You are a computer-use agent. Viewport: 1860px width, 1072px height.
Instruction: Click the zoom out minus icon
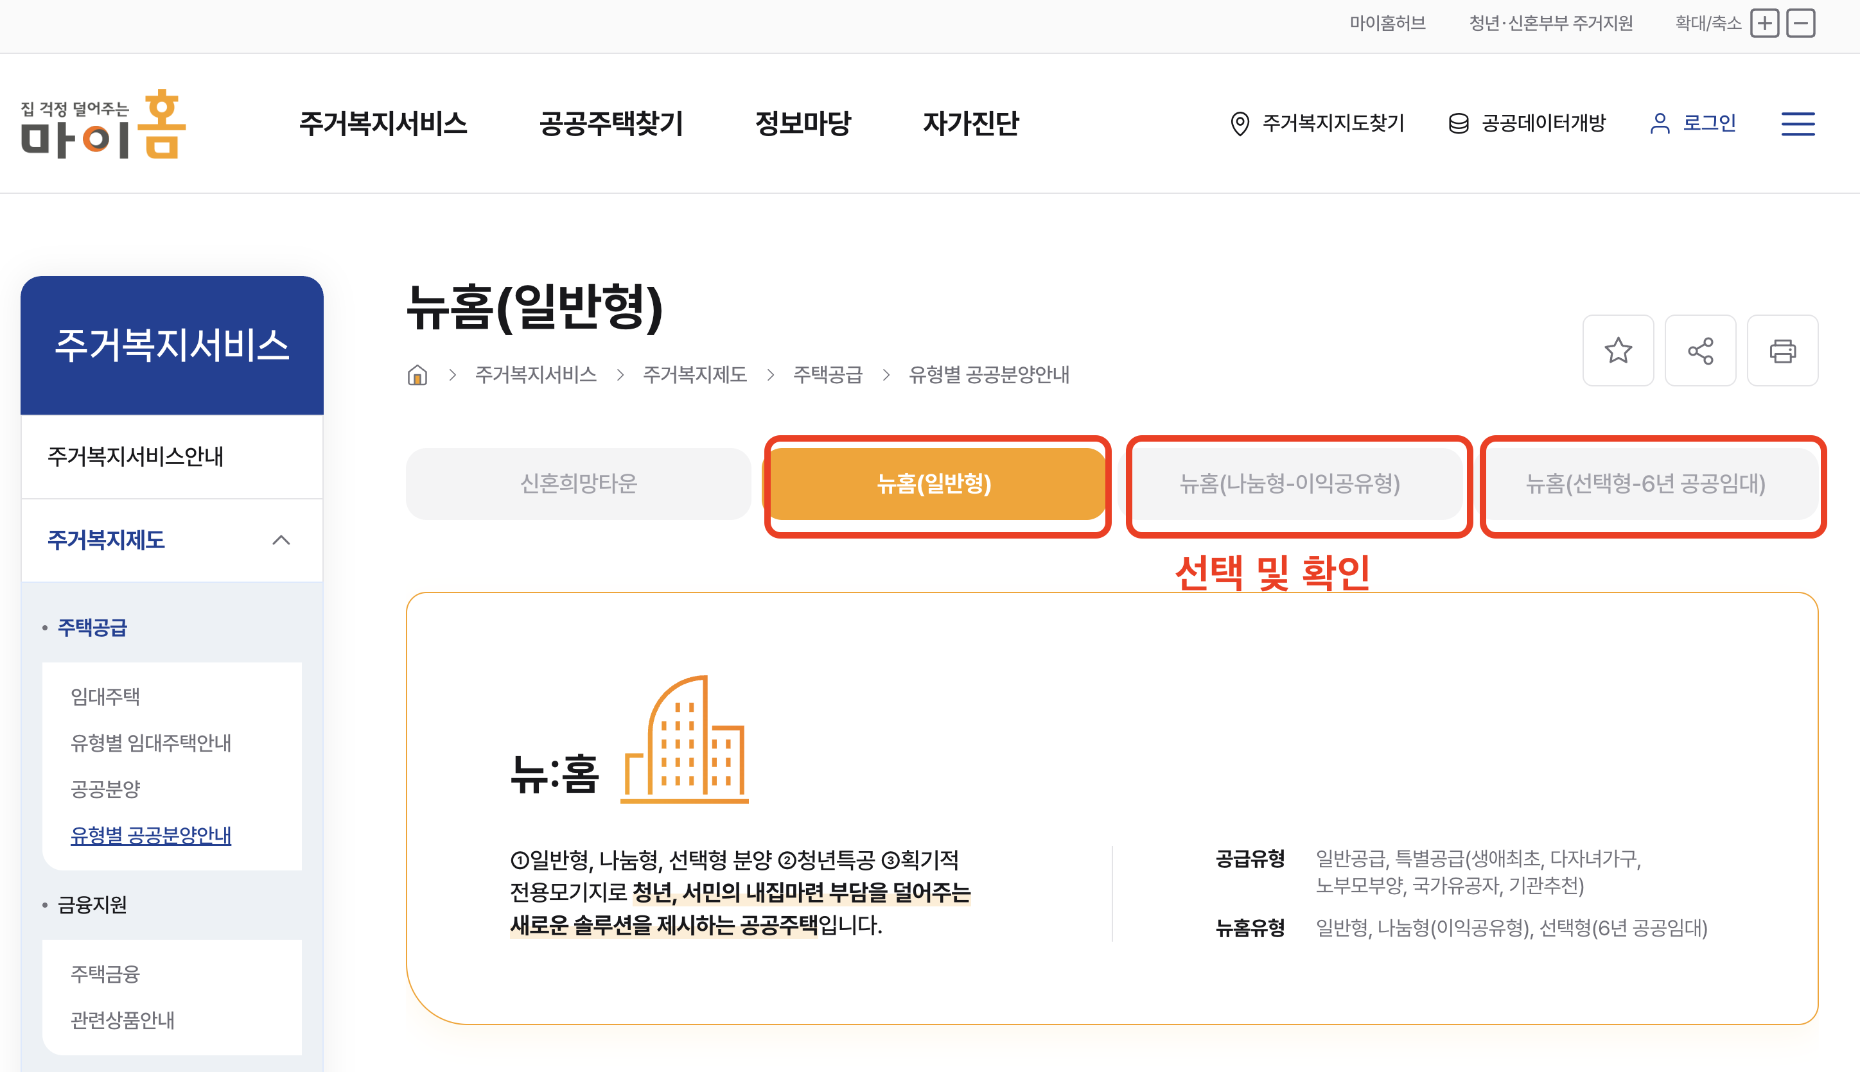pos(1800,24)
